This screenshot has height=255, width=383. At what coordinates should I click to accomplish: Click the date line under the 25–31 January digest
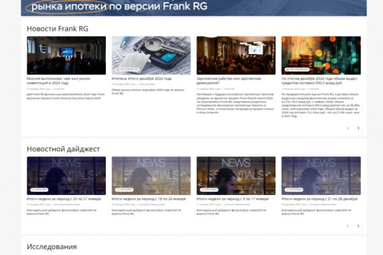53,205
